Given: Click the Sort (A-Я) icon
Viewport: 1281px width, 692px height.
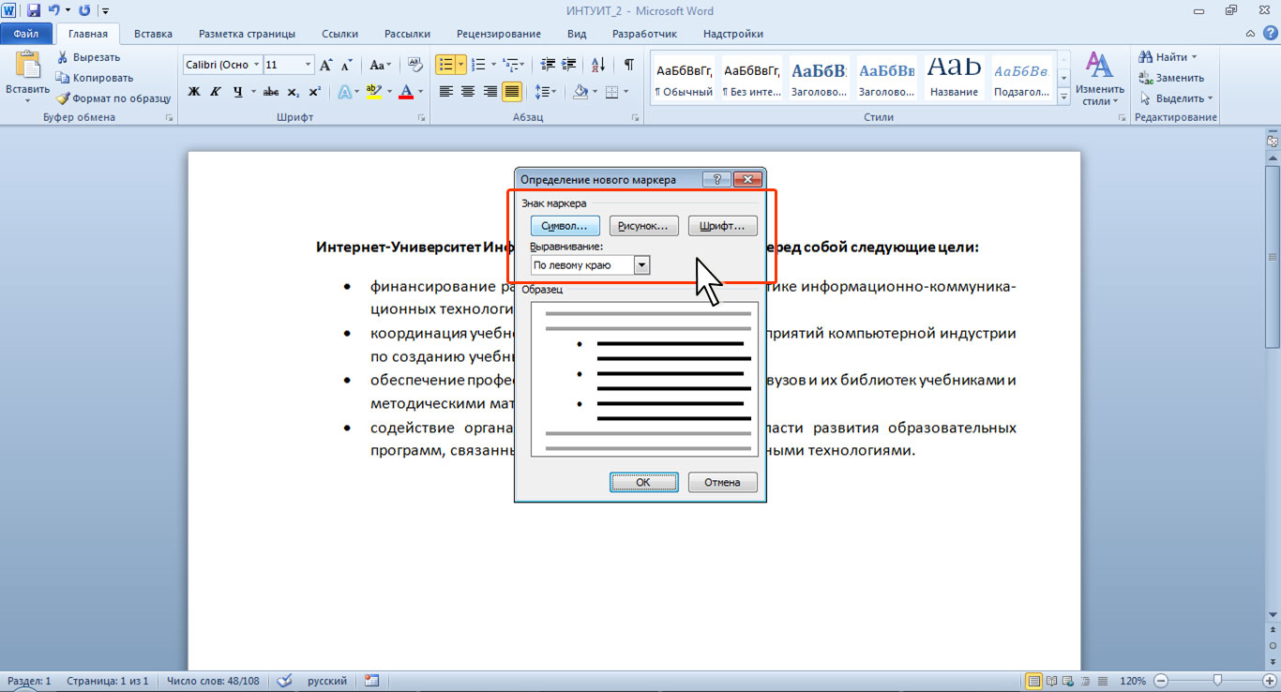Looking at the screenshot, I should [x=598, y=65].
